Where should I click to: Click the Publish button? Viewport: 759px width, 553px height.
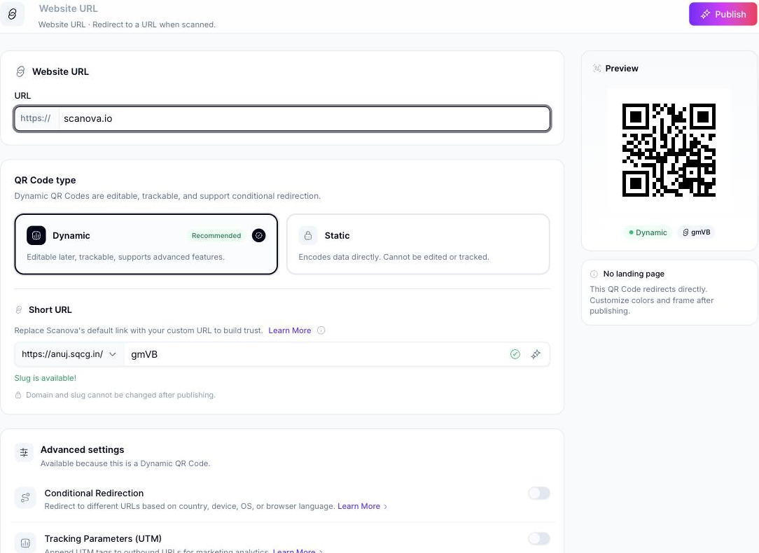coord(723,14)
